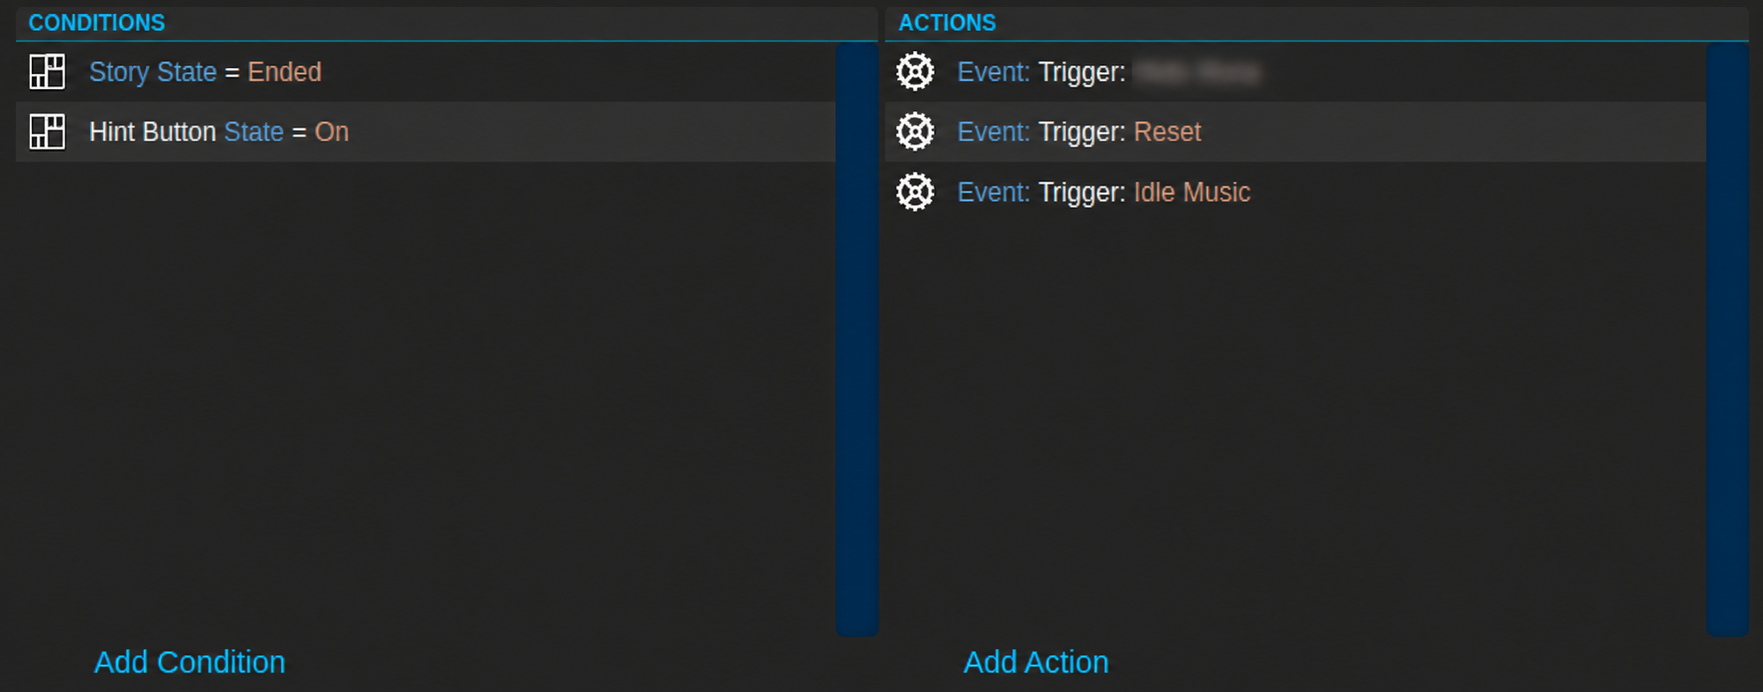Click the gear icon beside Trigger: Idle Music
Viewport: 1763px width, 692px height.
click(915, 192)
